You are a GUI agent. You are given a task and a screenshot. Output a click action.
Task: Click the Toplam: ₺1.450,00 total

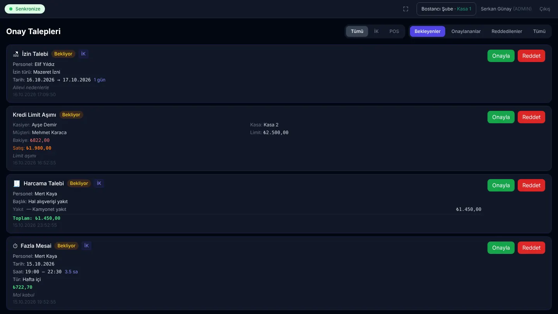[x=36, y=218]
